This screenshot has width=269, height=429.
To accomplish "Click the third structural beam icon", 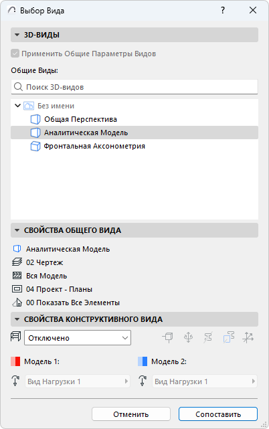I will pos(208,337).
